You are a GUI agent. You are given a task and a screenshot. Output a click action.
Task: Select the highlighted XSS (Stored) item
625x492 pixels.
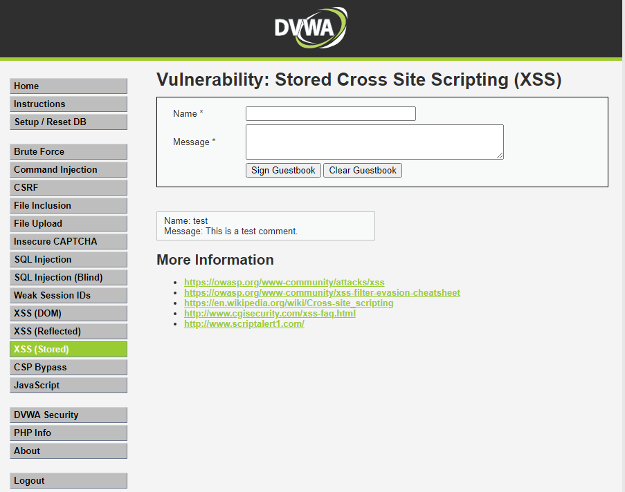coord(69,349)
